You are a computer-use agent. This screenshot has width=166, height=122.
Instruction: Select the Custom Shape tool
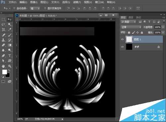[x=10, y=61]
